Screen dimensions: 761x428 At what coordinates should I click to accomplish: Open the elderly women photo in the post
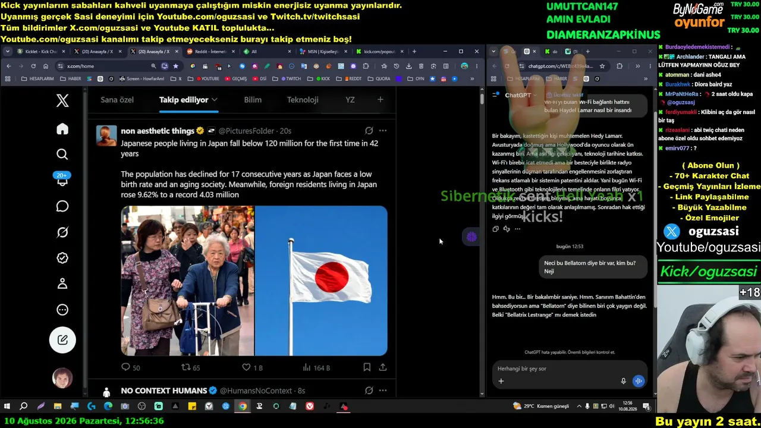[187, 281]
